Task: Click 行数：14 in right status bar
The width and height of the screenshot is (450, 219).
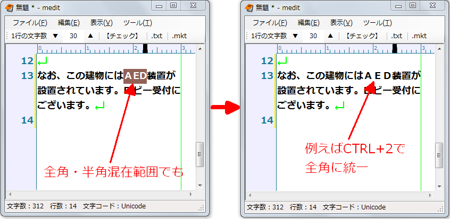Action: click(303, 207)
